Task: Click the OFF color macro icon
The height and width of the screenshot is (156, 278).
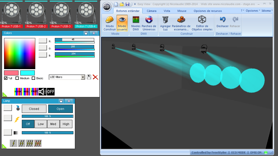Action: point(51,92)
